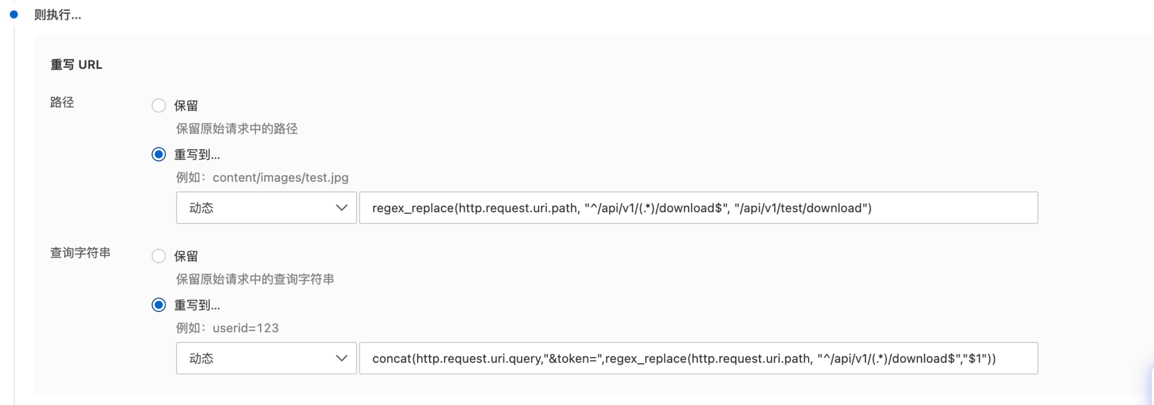Viewport: 1154px width, 405px height.
Task: Click the chevron arrow in the query 动态 selector
Action: pos(341,359)
